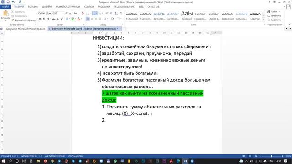This screenshot has width=292, height=164.
Task: Toggle Bold (Ж) formatting
Action: [x=40, y=19]
